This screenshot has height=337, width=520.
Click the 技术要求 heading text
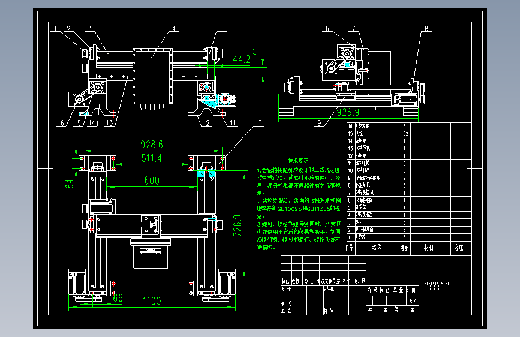point(298,161)
